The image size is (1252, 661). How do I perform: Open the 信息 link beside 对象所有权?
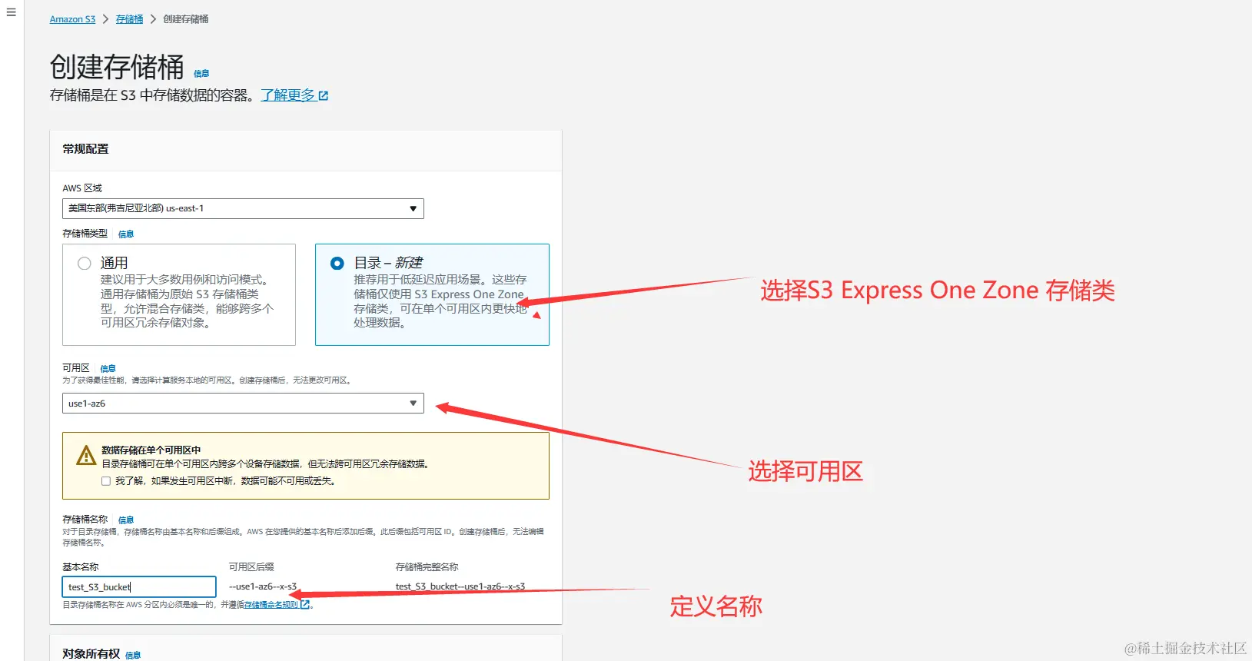[x=133, y=656]
